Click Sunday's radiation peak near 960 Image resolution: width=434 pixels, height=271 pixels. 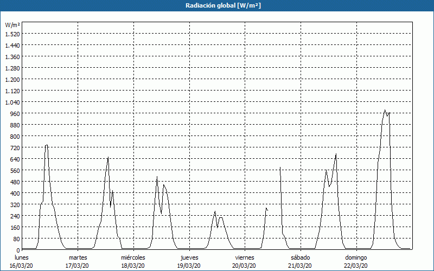385,110
